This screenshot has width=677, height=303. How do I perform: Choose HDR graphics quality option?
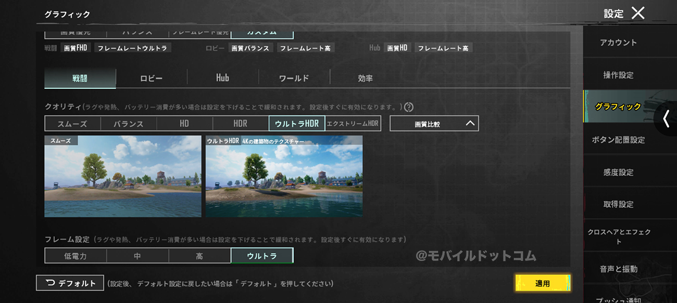click(241, 124)
